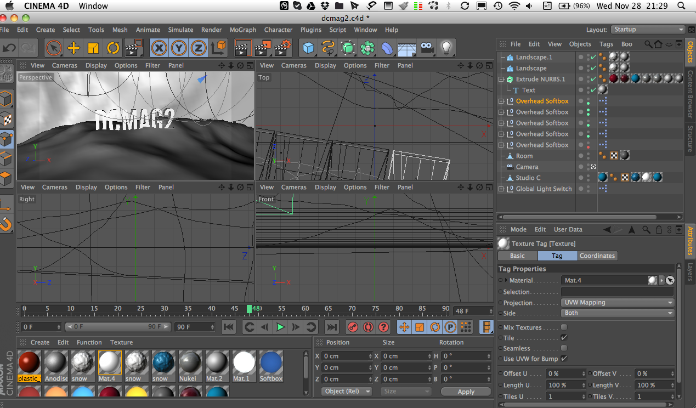The height and width of the screenshot is (408, 696).
Task: Open the Layout Startup dropdown
Action: [648, 30]
